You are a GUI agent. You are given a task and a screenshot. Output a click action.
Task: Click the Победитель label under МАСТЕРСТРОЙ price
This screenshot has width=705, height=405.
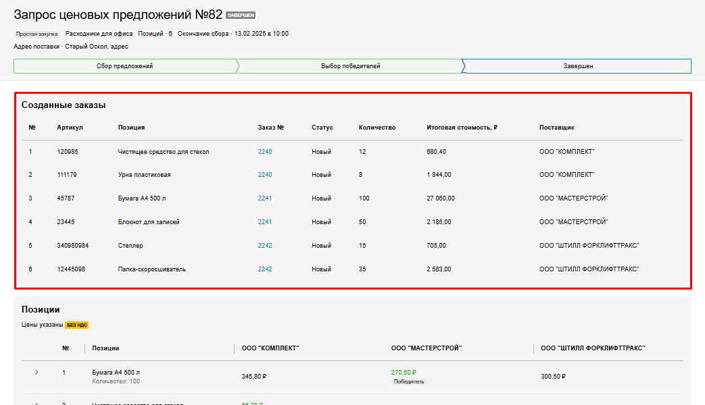[x=408, y=381]
